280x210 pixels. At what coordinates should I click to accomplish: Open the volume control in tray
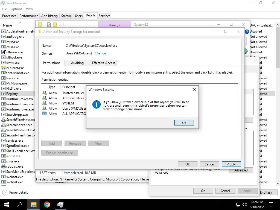pos(244,205)
